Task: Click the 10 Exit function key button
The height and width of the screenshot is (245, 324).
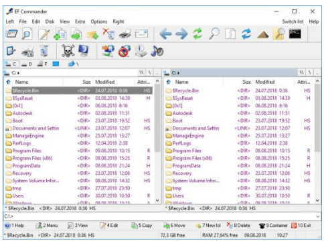Action: [x=301, y=226]
